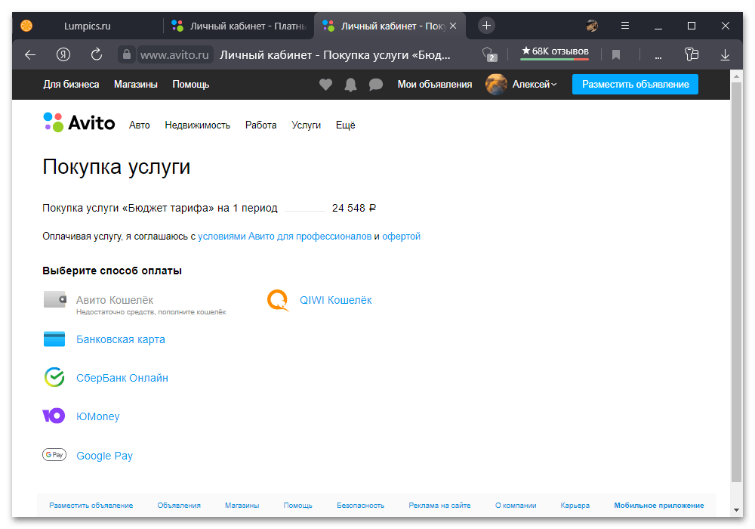Click the vertical scrollbar thumb
Image resolution: width=755 pixels, height=529 pixels.
coord(736,282)
